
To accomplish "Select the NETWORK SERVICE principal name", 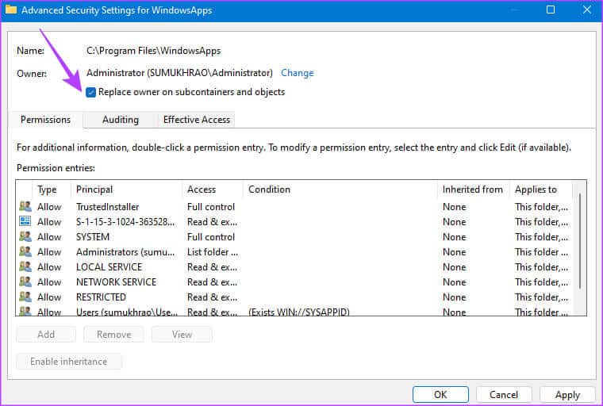I will coord(116,282).
